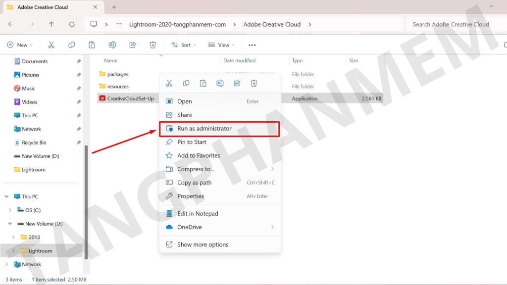The image size is (507, 285).
Task: Click the Rename icon in the context menu
Action: tap(220, 83)
